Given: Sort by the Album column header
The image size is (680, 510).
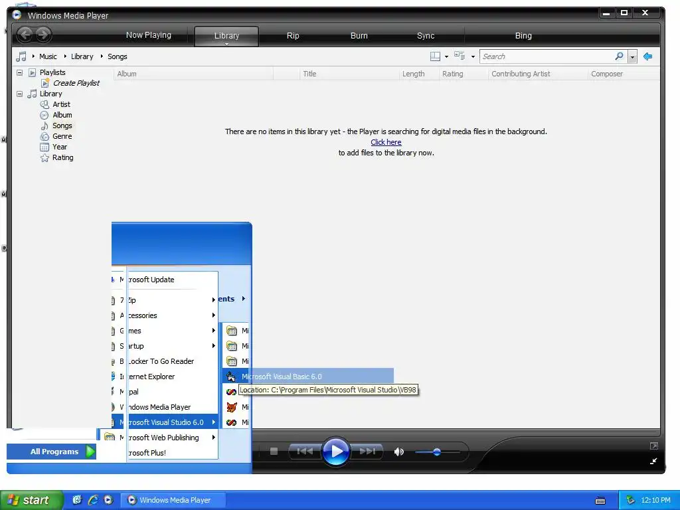Looking at the screenshot, I should pos(193,74).
